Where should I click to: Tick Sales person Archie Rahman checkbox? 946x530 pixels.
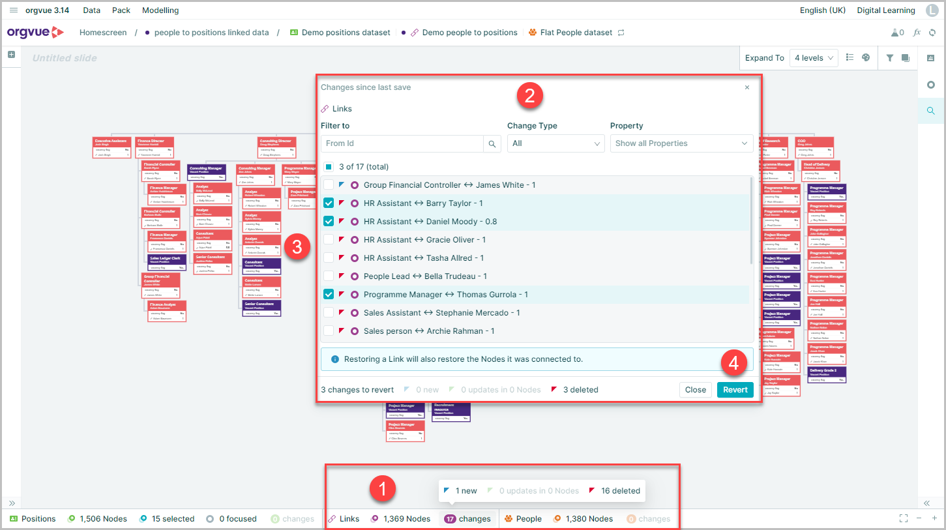329,331
